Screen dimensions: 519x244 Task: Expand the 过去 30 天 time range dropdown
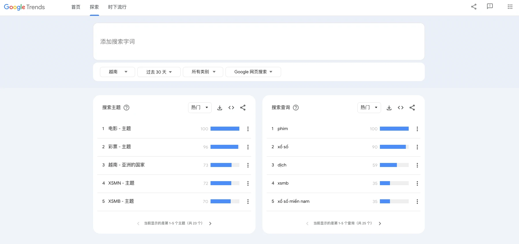159,72
